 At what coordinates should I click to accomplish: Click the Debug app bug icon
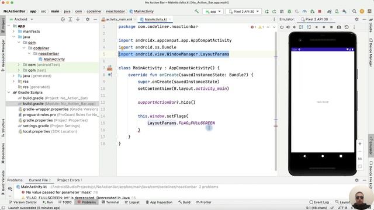tap(289, 12)
